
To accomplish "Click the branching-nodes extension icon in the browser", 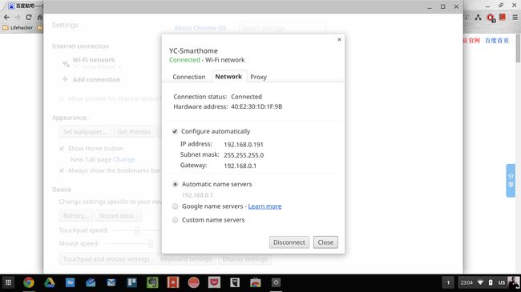I will click(479, 18).
